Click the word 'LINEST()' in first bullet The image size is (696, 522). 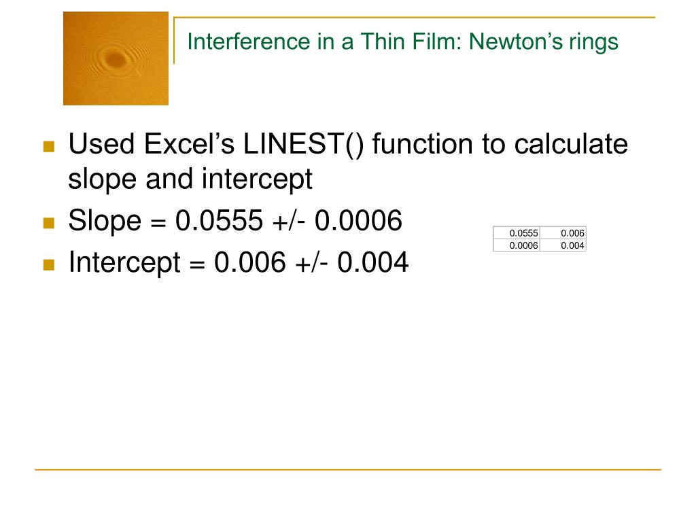(x=303, y=144)
